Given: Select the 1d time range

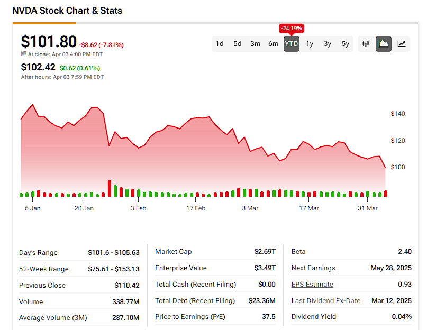Looking at the screenshot, I should click(220, 44).
